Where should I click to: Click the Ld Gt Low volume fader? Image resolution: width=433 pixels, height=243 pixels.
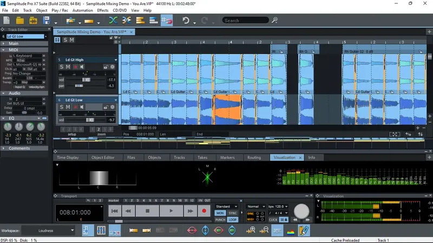tap(90, 120)
